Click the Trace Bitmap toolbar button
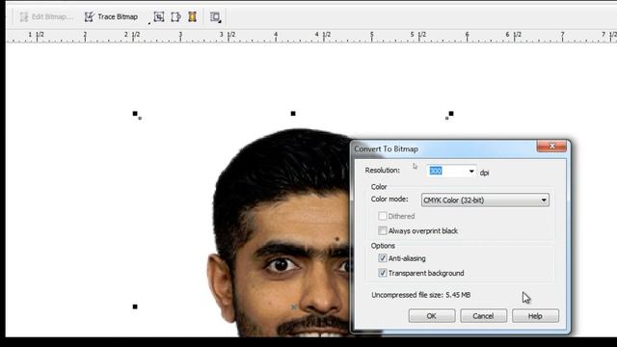Screen dimensions: 617x347 point(112,16)
